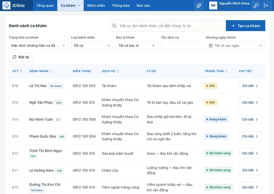Click the refresh icon on Đặt lại

coord(15,57)
